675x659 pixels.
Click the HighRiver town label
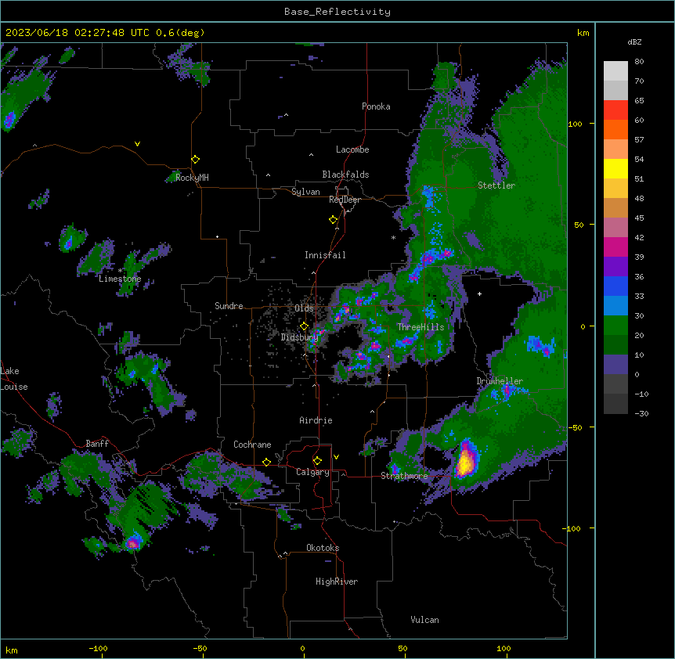click(x=337, y=582)
